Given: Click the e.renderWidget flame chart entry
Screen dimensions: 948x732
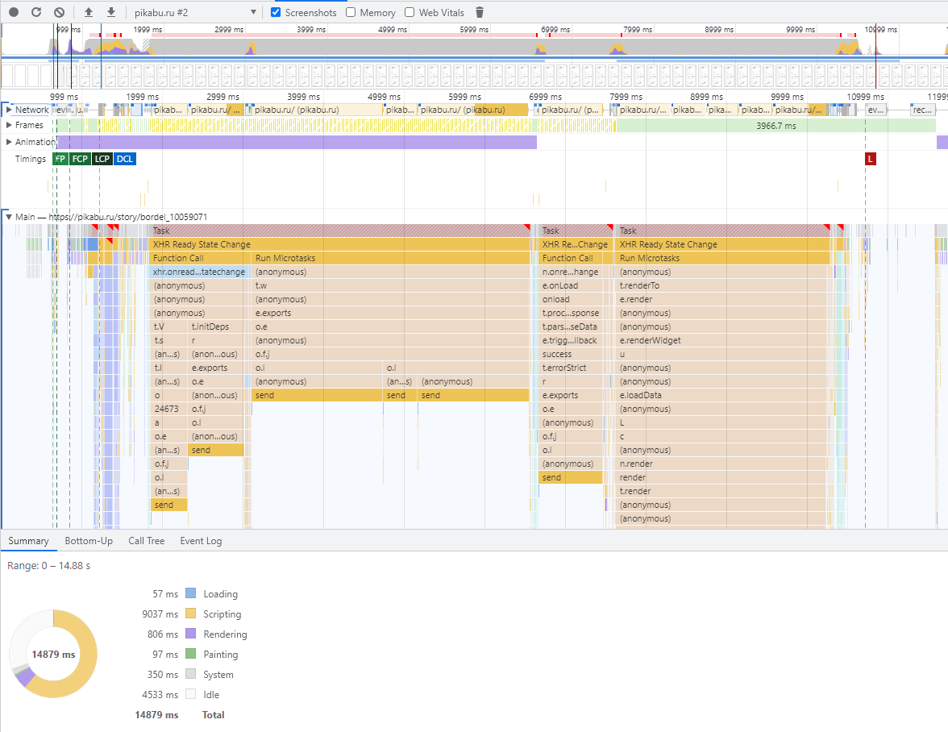Looking at the screenshot, I should pos(650,340).
